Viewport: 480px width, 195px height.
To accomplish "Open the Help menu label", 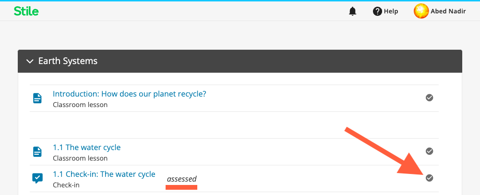I will (391, 11).
